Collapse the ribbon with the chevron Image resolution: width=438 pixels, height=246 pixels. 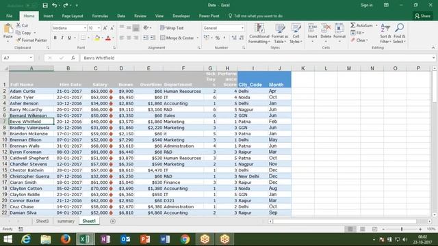(433, 48)
